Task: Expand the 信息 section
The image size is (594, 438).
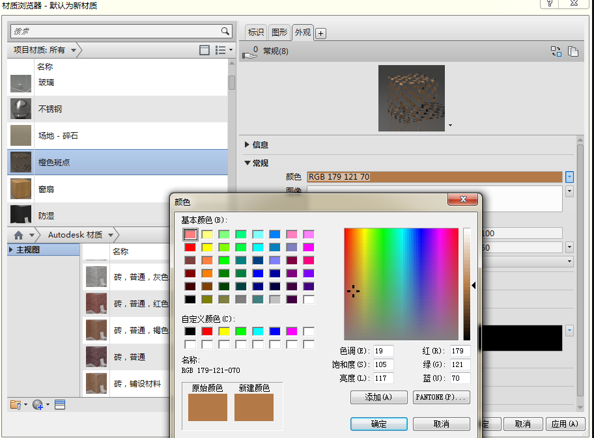Action: (247, 144)
